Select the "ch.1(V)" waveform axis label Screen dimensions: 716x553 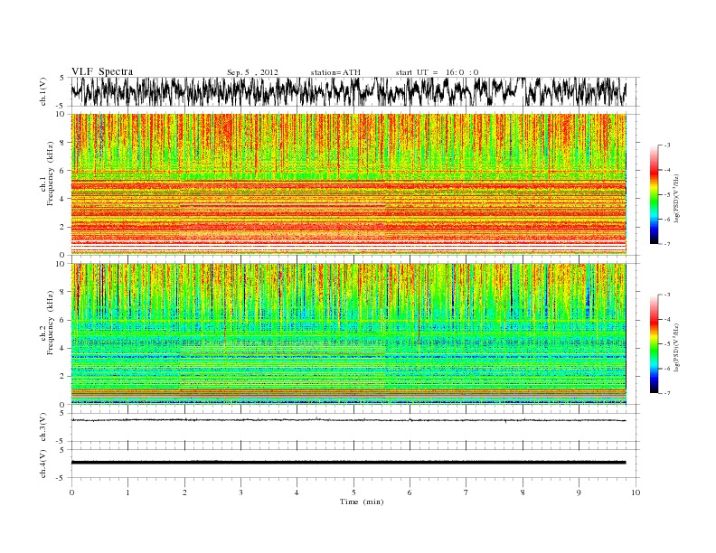coord(43,91)
